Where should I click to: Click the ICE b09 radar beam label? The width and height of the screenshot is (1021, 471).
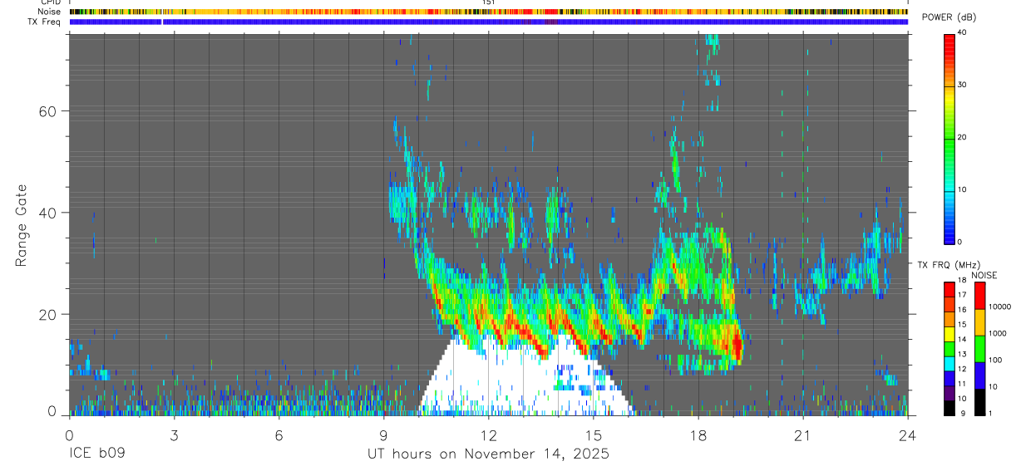[97, 454]
